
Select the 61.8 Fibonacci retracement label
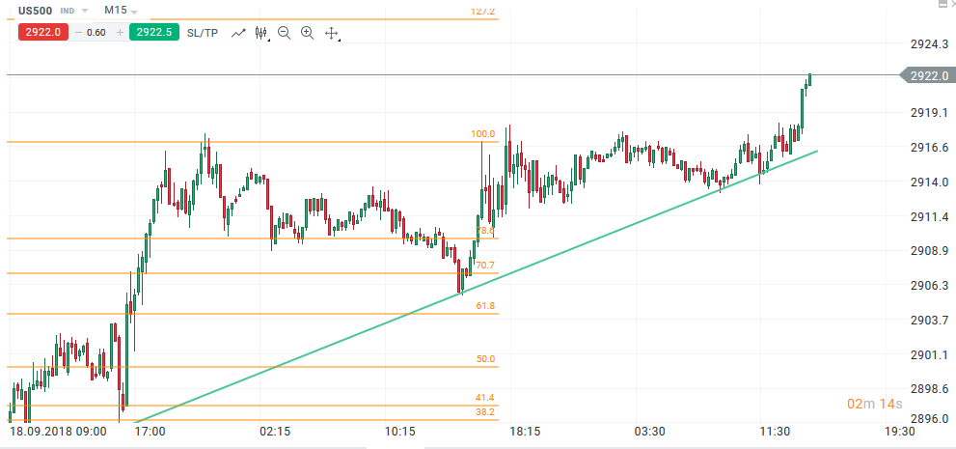tap(485, 306)
